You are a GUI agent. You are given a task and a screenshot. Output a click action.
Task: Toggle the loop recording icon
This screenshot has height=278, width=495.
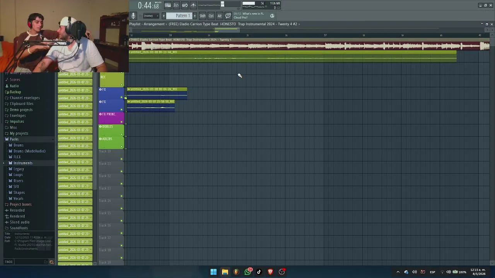pos(184,5)
